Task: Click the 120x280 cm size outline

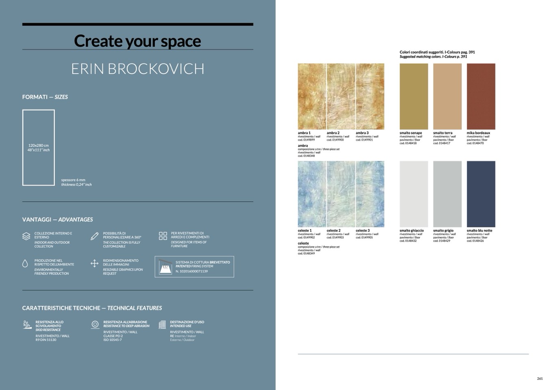Action: (x=39, y=148)
